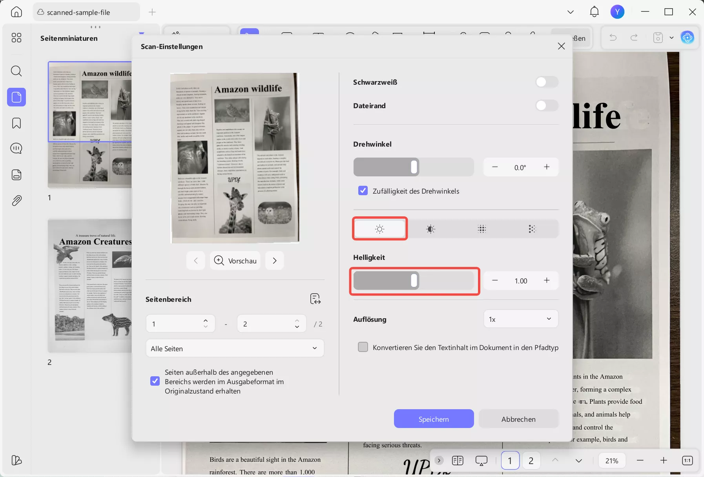
Task: Decrement the start page stepper down arrow
Action: tap(206, 327)
